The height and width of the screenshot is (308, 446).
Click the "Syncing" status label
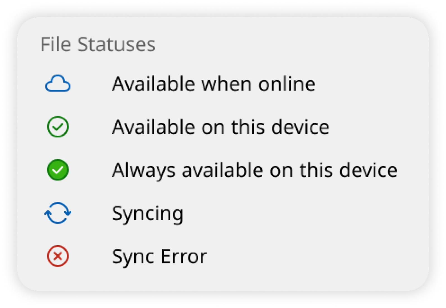(x=148, y=214)
